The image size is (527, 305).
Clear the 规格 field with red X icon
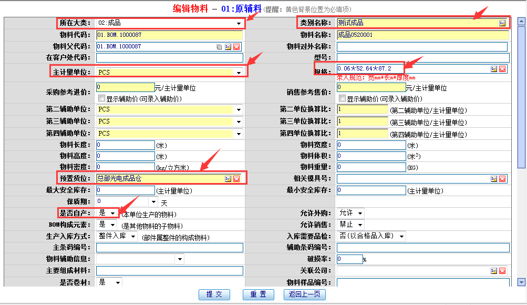click(502, 69)
